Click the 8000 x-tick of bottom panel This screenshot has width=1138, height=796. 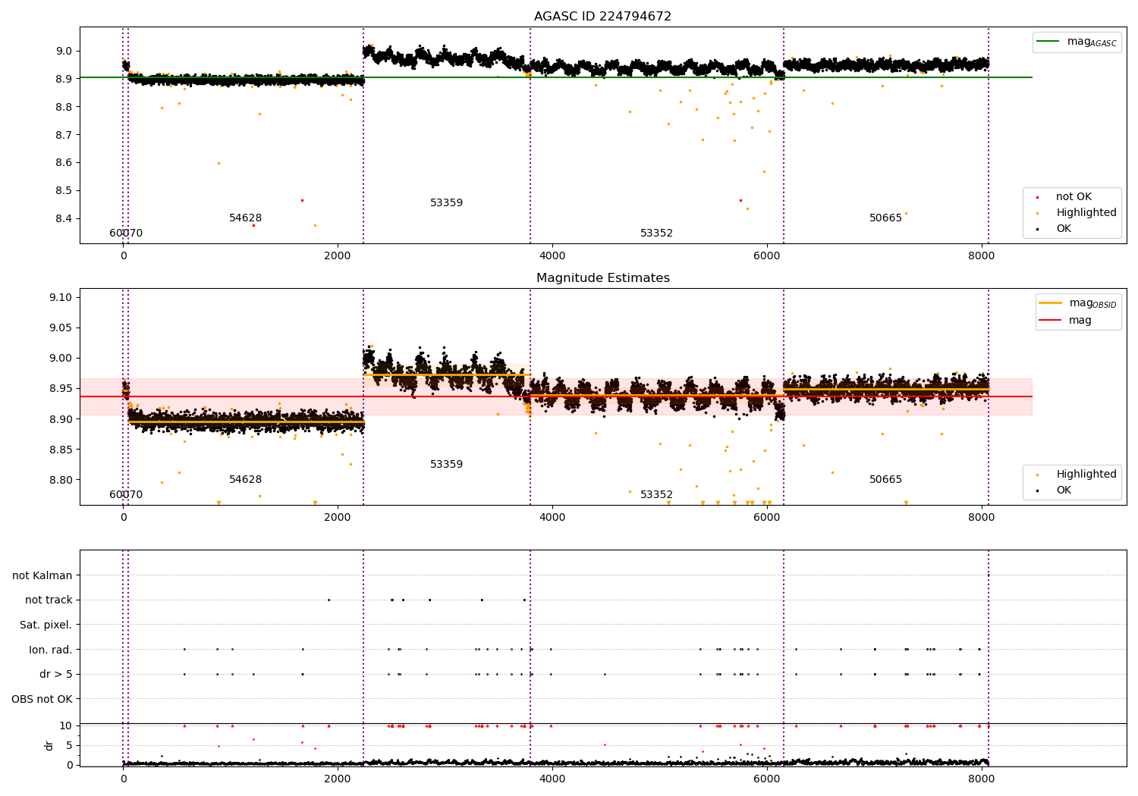coord(981,779)
